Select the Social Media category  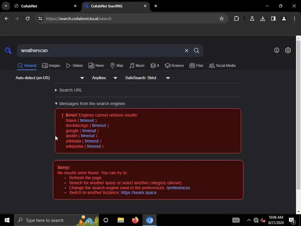click(x=222, y=66)
